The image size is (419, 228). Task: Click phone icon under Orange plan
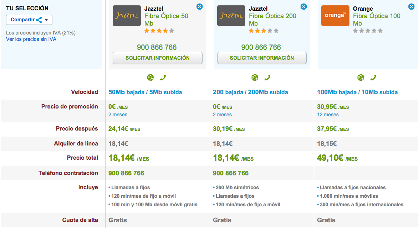tap(373, 78)
